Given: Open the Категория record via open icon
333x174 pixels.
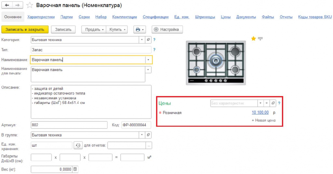Looking at the screenshot, I should 148,40.
